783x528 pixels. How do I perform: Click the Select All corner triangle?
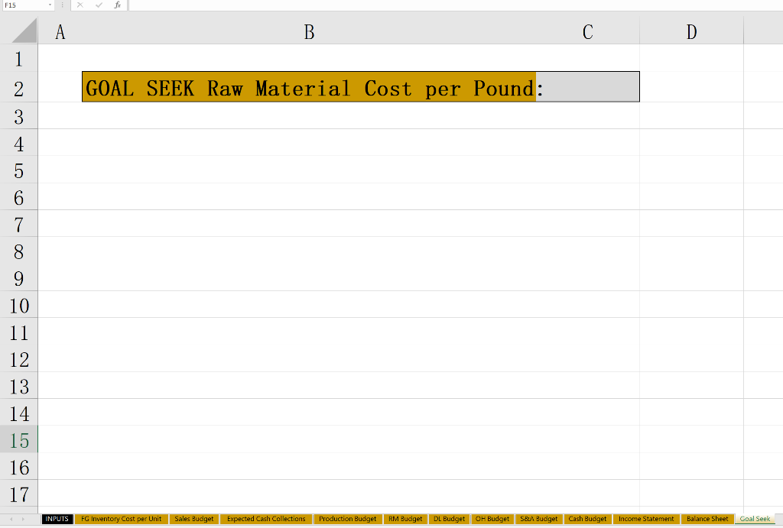click(24, 31)
